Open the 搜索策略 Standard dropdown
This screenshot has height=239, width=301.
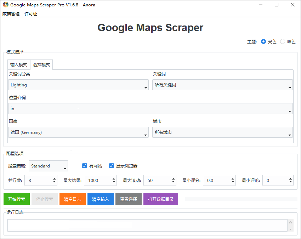[49, 166]
